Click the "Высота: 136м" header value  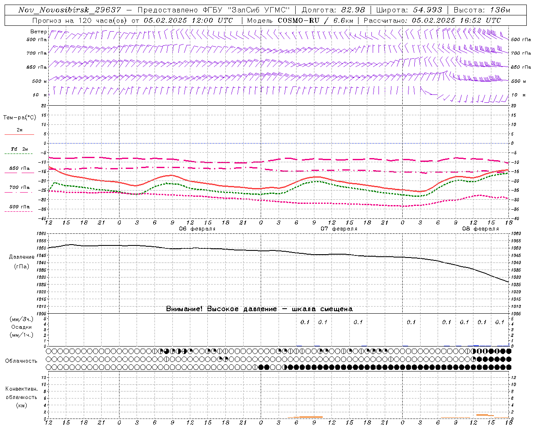(481, 10)
